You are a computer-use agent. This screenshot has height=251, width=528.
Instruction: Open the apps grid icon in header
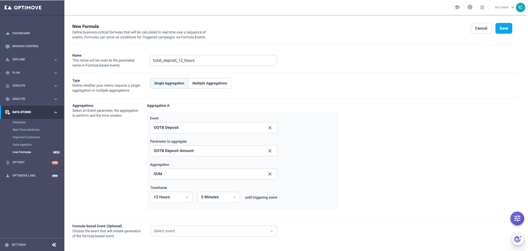click(482, 7)
